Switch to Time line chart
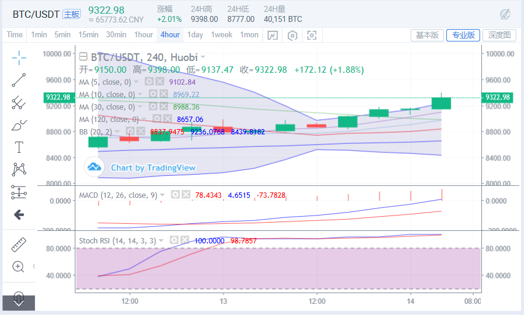The height and width of the screenshot is (315, 524). [x=15, y=35]
